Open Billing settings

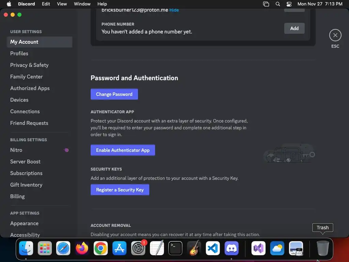pyautogui.click(x=40, y=196)
